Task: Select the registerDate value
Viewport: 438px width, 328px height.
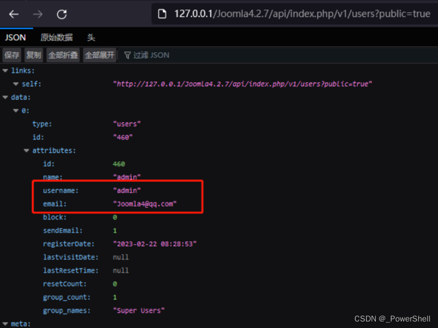Action: coord(155,244)
